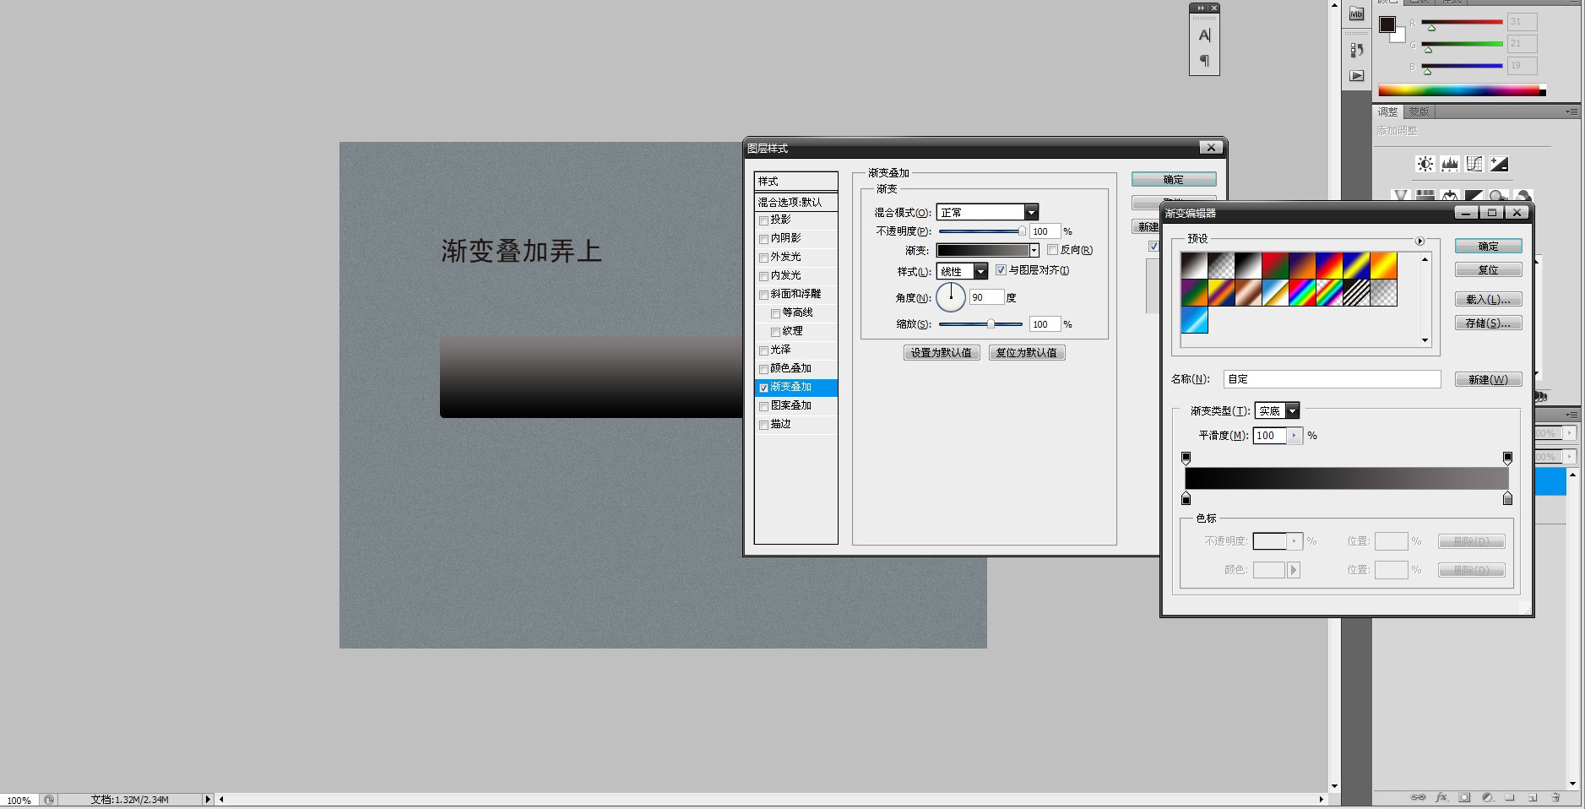Open the 样式 gradient style dropdown
The width and height of the screenshot is (1585, 809).
980,271
